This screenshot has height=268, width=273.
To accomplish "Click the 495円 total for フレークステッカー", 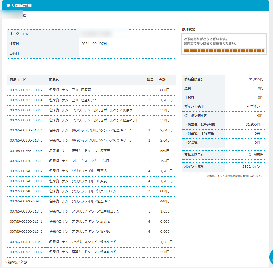I will click(x=165, y=161).
